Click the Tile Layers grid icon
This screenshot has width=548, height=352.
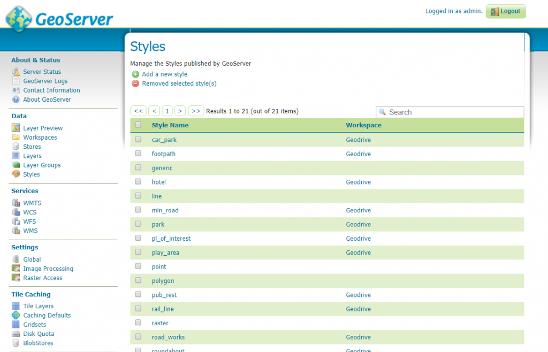pos(16,306)
